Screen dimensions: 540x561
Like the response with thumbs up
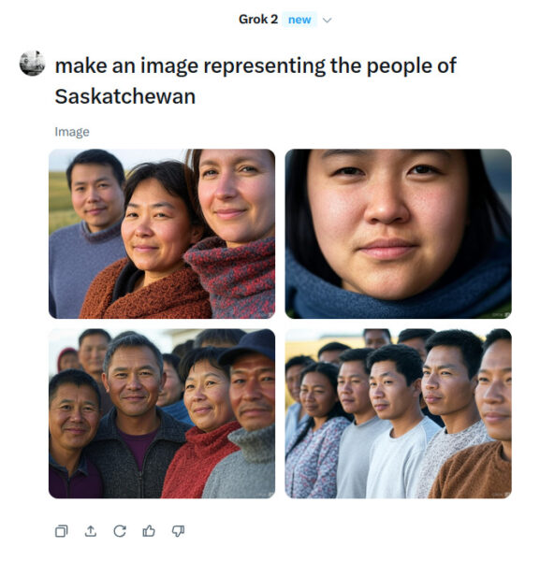point(149,531)
